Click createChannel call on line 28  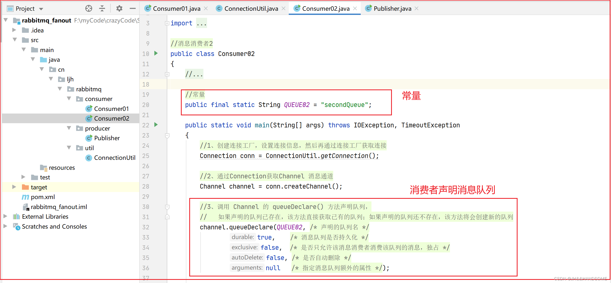(x=308, y=186)
